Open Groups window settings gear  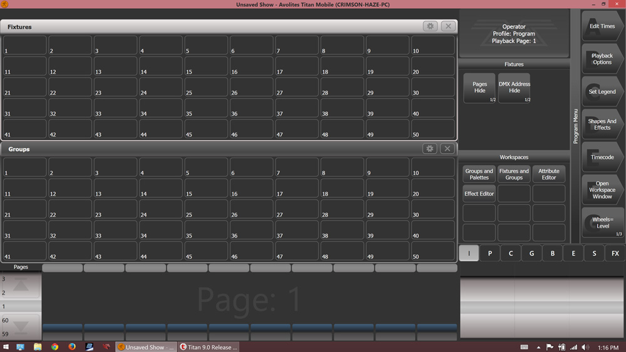tap(429, 149)
